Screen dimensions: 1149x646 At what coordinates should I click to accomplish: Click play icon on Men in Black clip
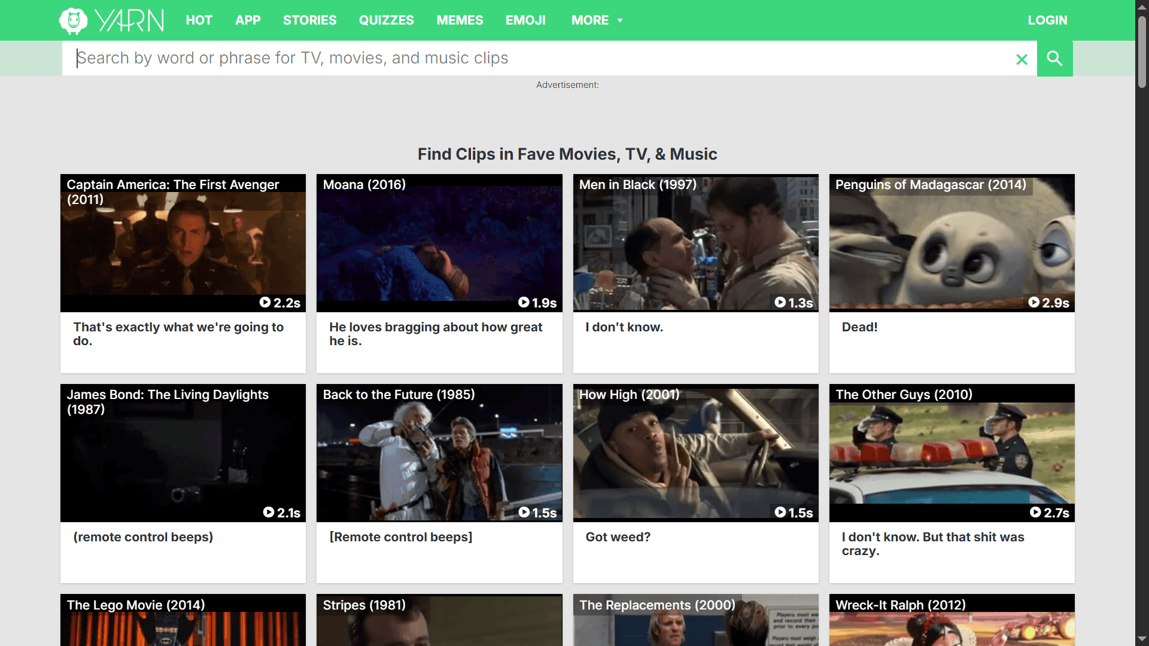780,303
